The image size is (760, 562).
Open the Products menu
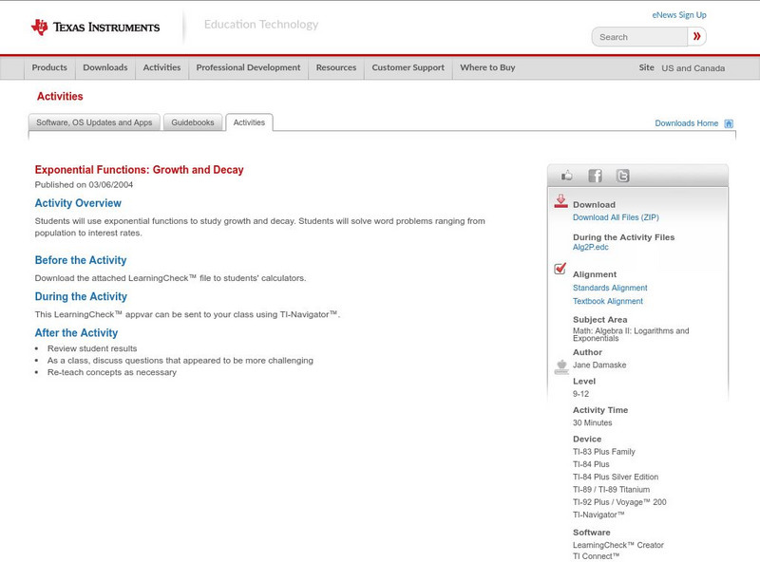pos(49,67)
